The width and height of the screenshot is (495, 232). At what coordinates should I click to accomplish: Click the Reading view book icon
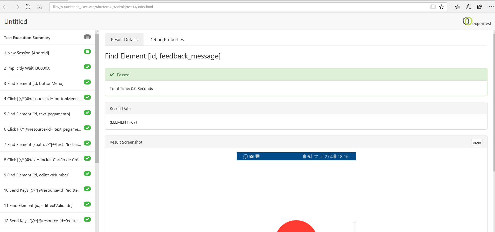point(433,7)
